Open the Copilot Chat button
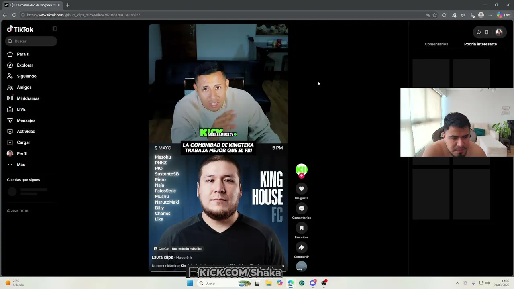The image size is (514, 289). point(504,15)
